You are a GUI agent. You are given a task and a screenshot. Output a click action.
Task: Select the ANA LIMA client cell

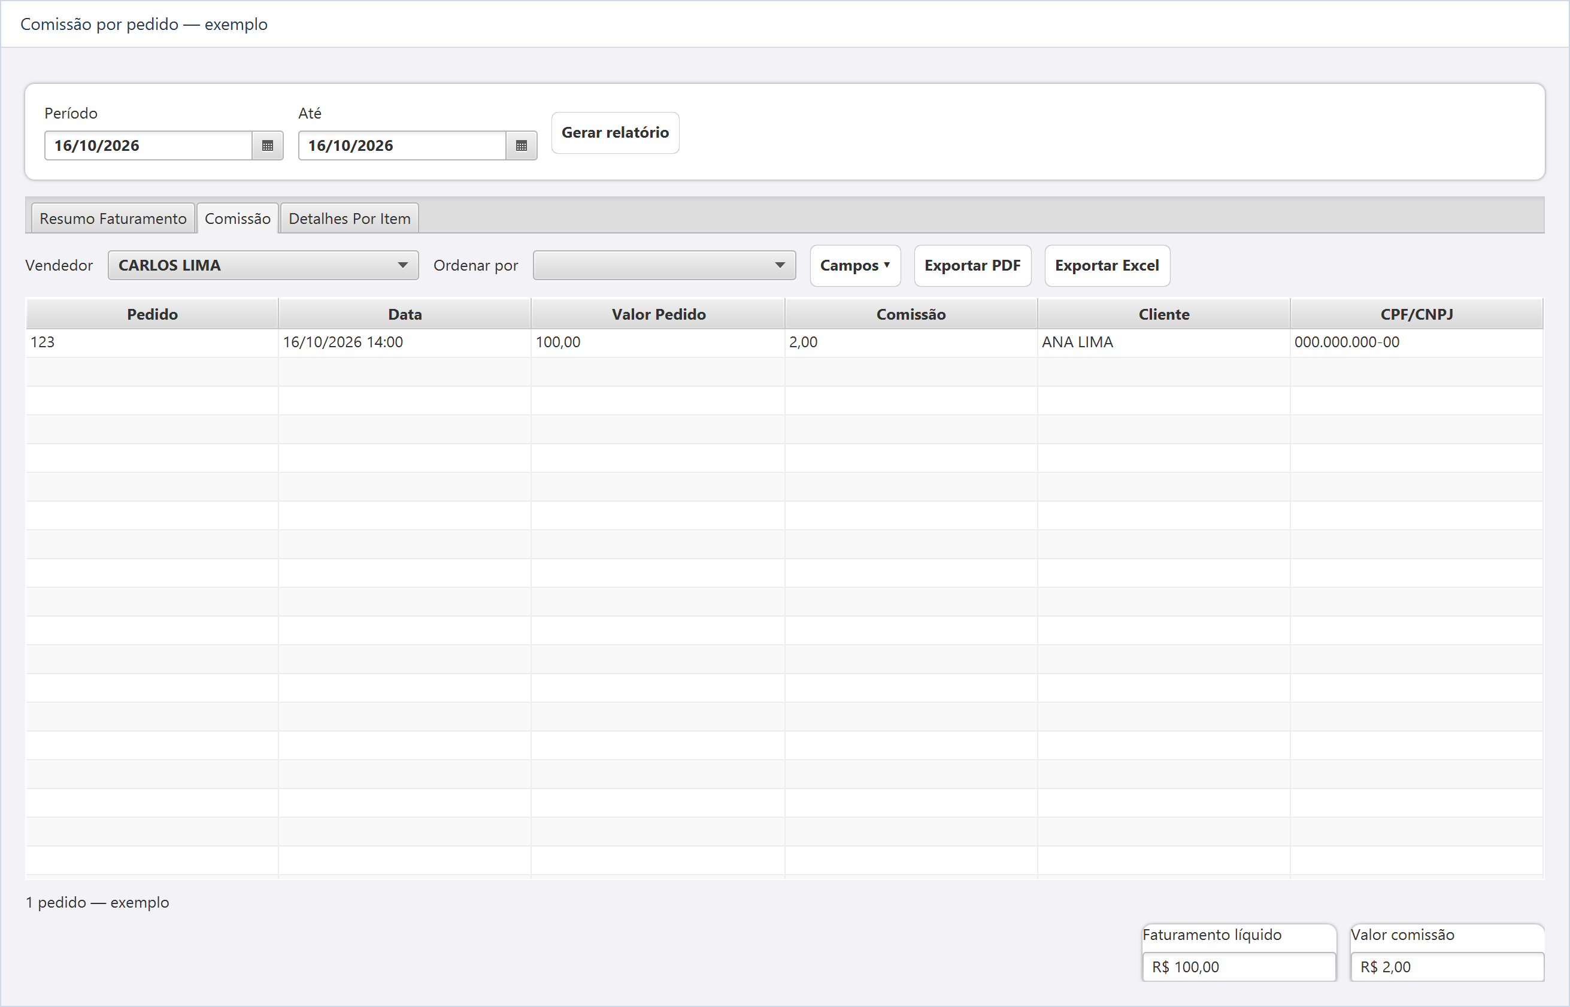tap(1163, 342)
